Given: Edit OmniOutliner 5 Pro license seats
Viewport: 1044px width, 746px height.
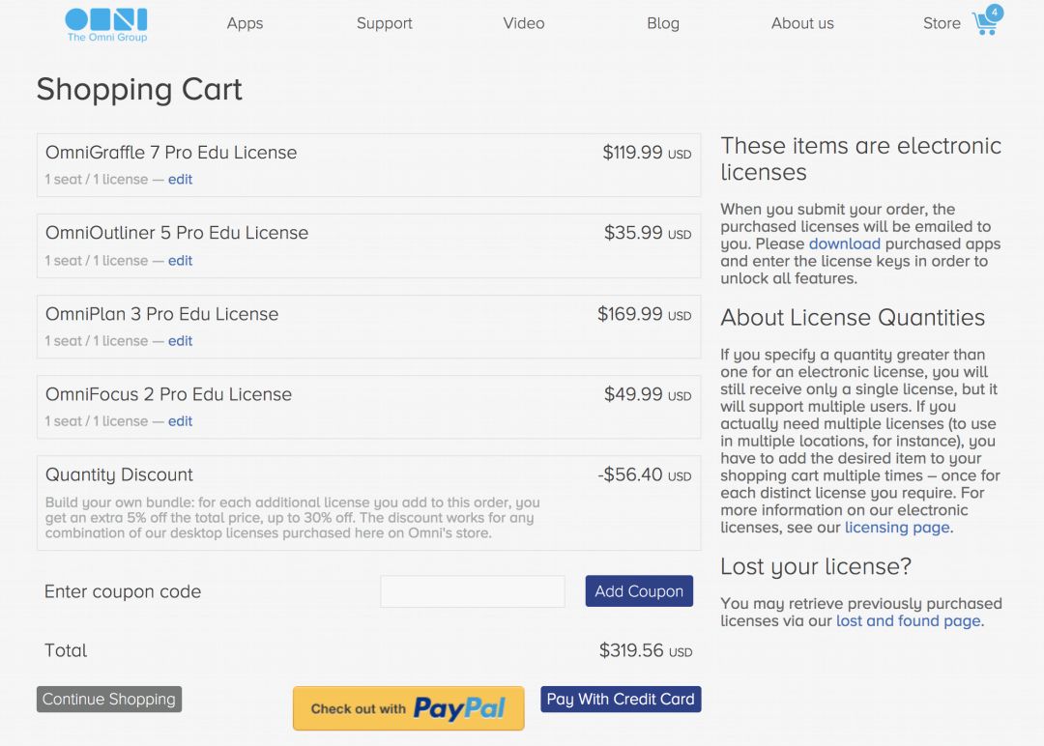Looking at the screenshot, I should point(180,261).
